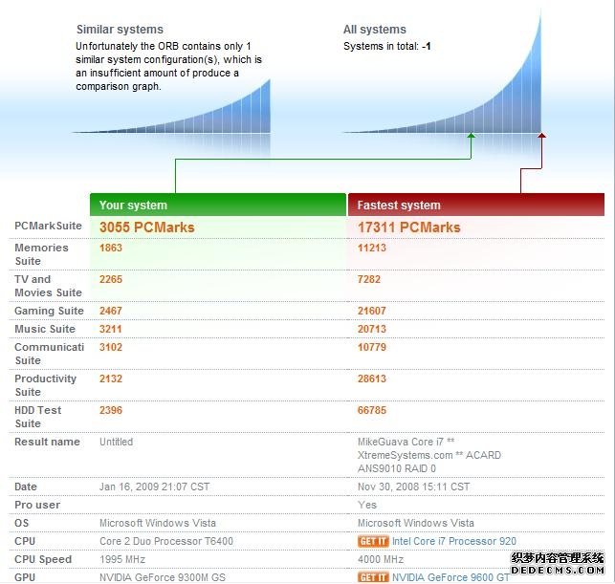Select fastest Music Suite score 20713
This screenshot has width=615, height=584.
(x=372, y=329)
